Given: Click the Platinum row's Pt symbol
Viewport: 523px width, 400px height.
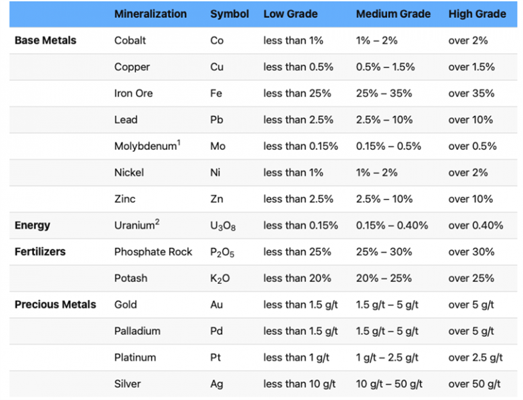Looking at the screenshot, I should [215, 357].
